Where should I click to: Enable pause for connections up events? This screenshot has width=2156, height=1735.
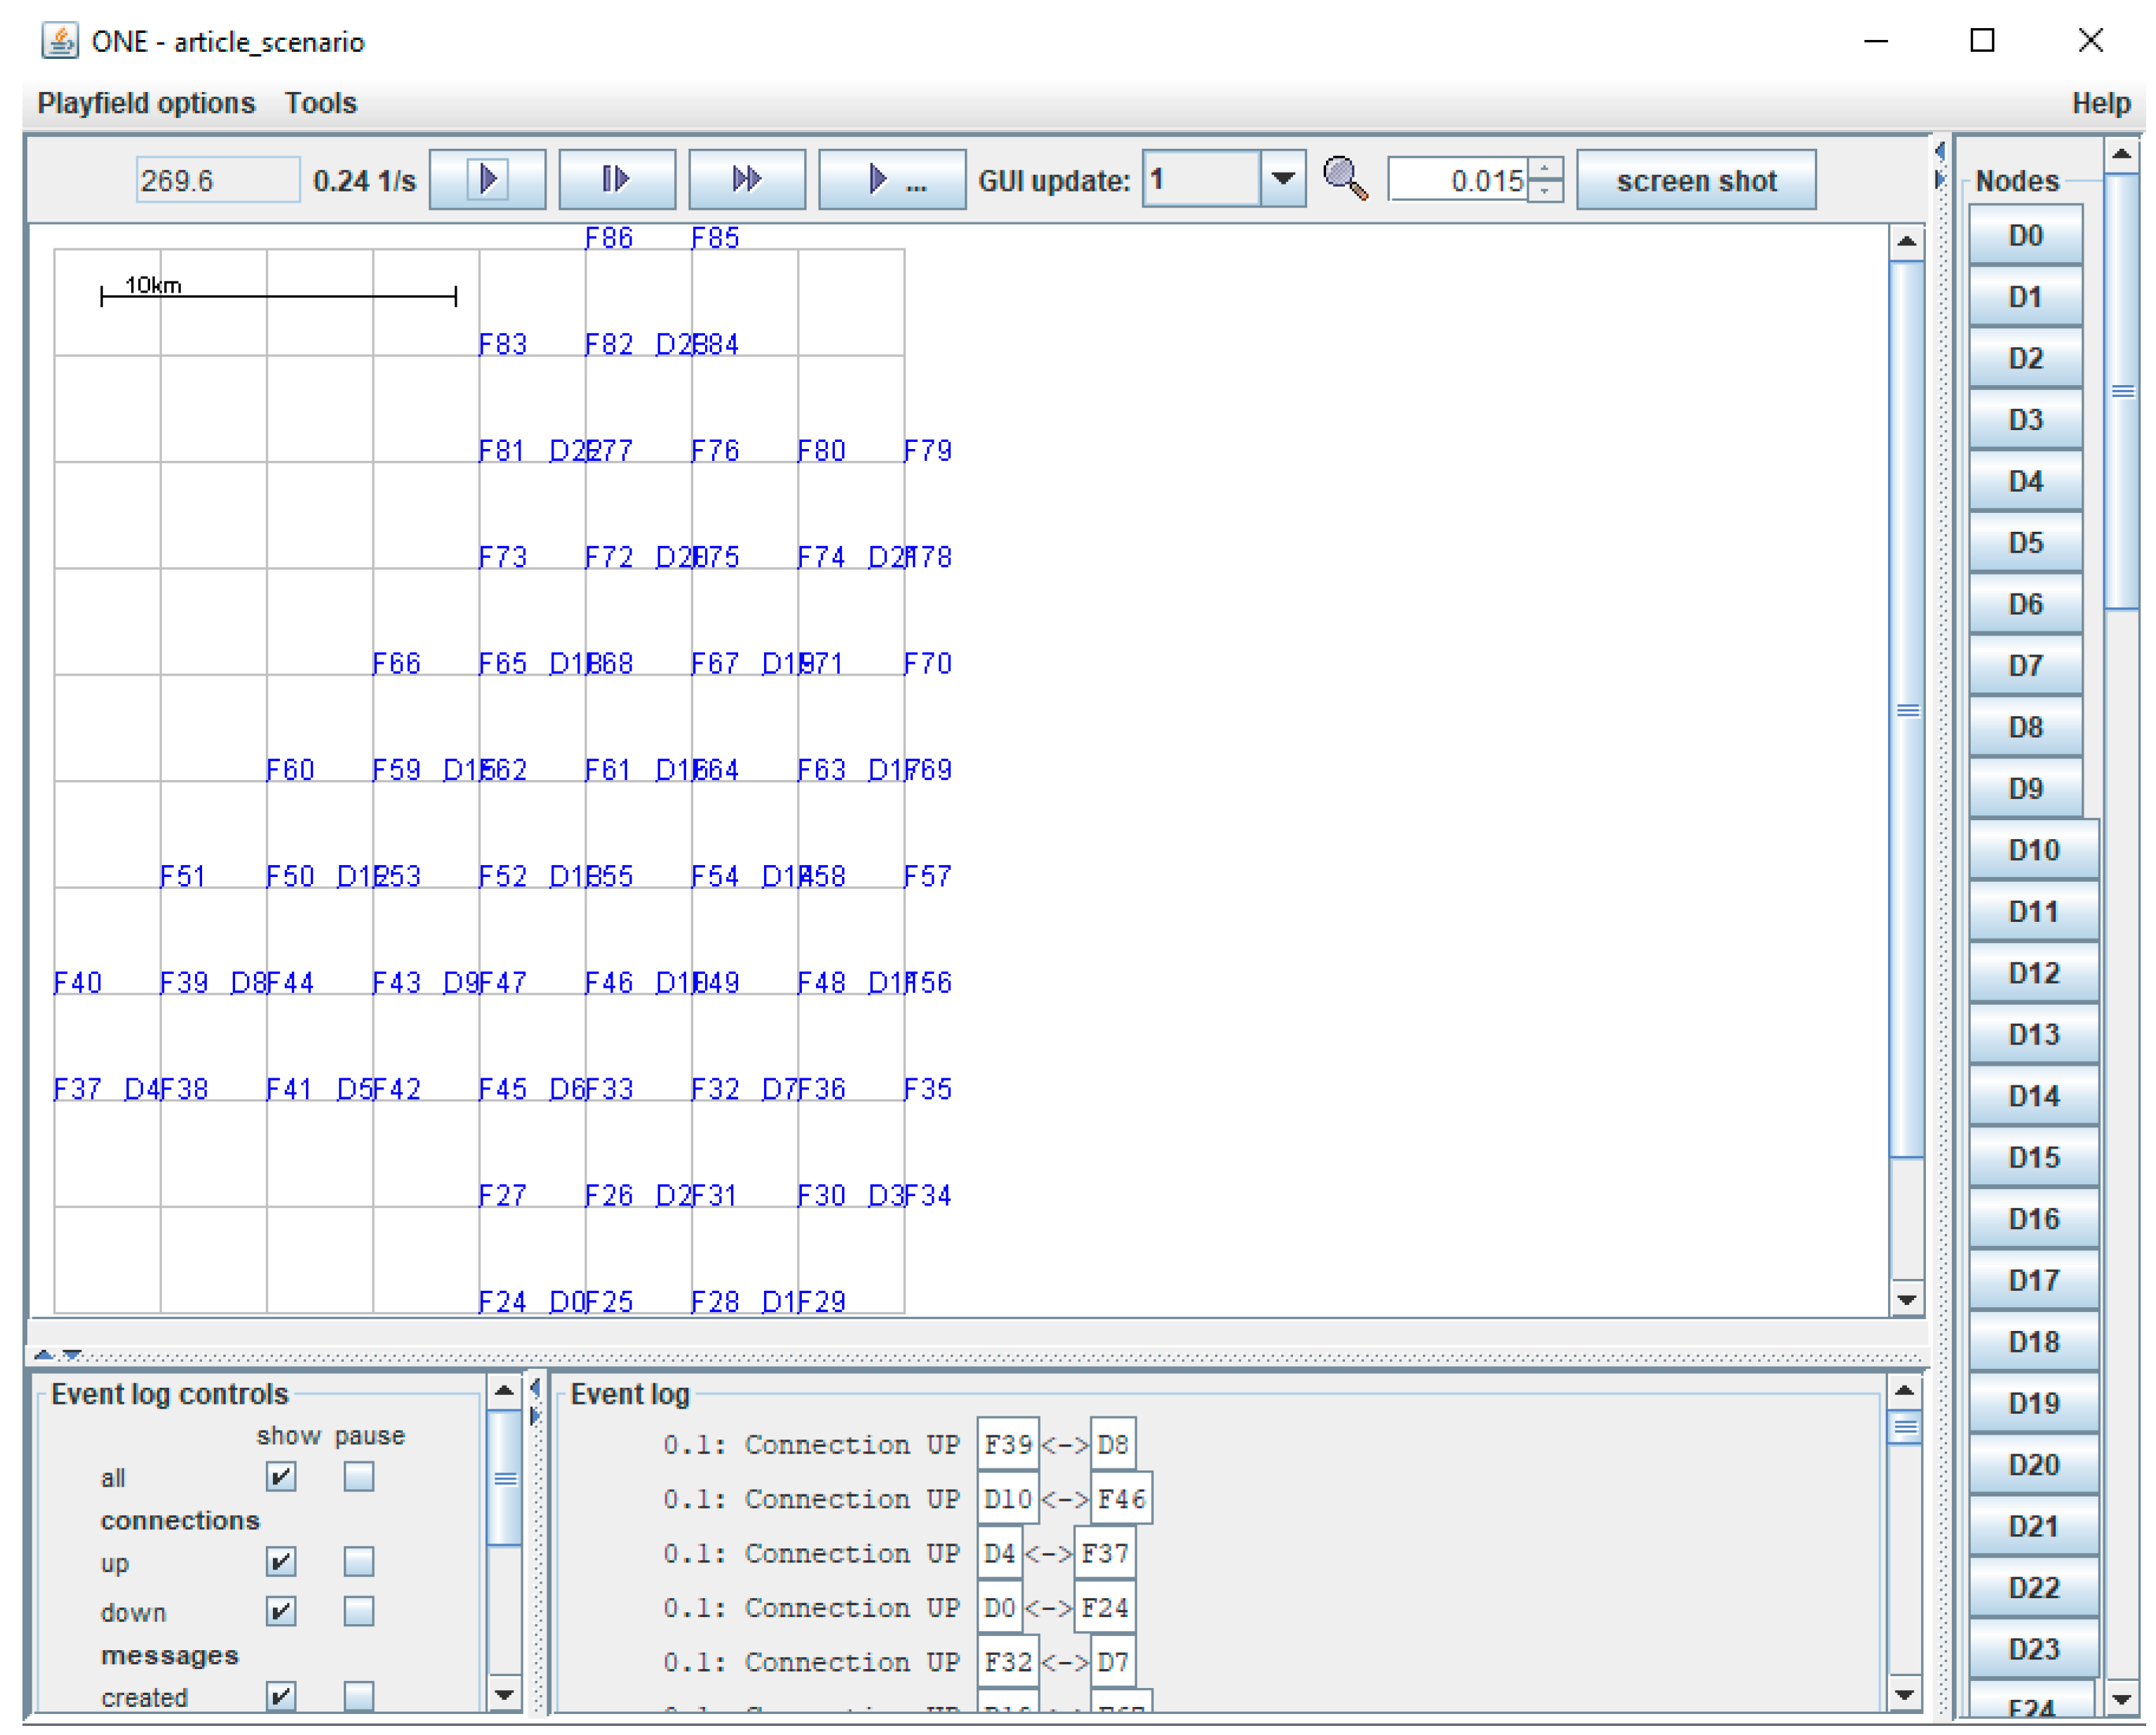point(358,1561)
